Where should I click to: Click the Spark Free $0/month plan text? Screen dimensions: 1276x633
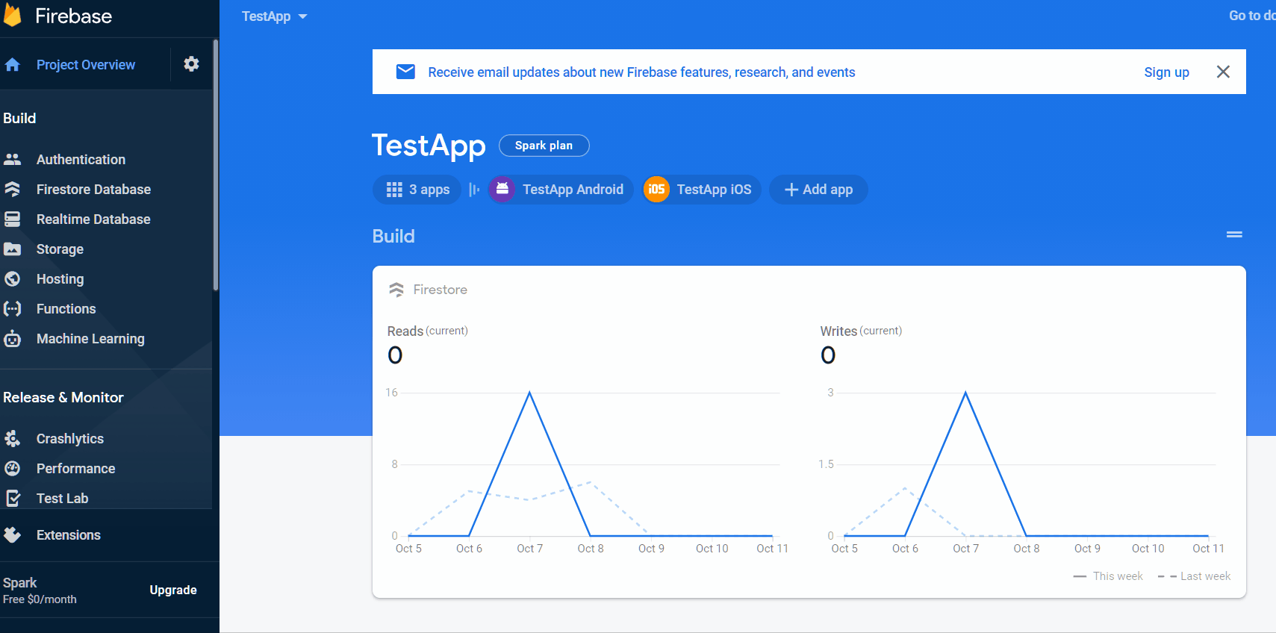coord(40,590)
